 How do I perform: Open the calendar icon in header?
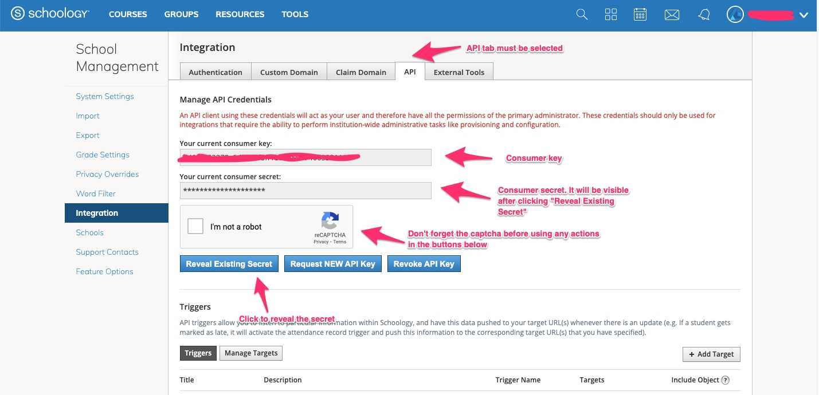pyautogui.click(x=640, y=15)
